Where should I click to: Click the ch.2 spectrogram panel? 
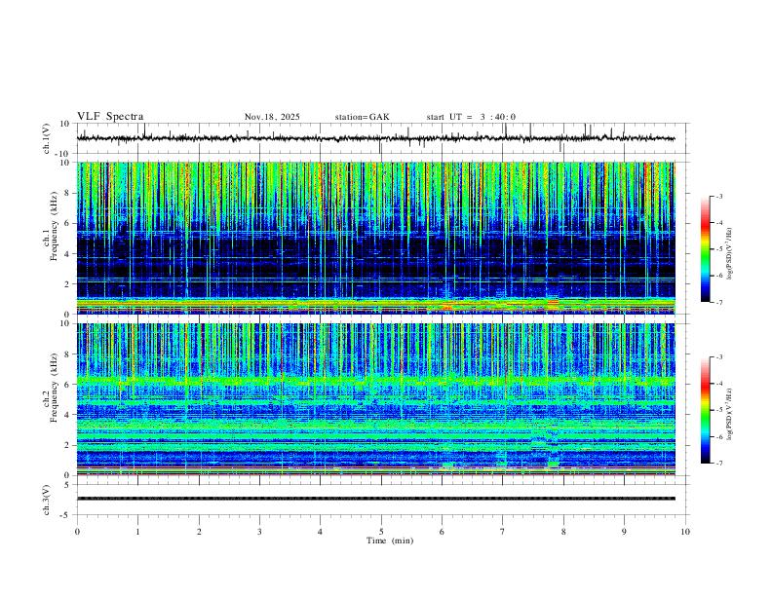376,399
